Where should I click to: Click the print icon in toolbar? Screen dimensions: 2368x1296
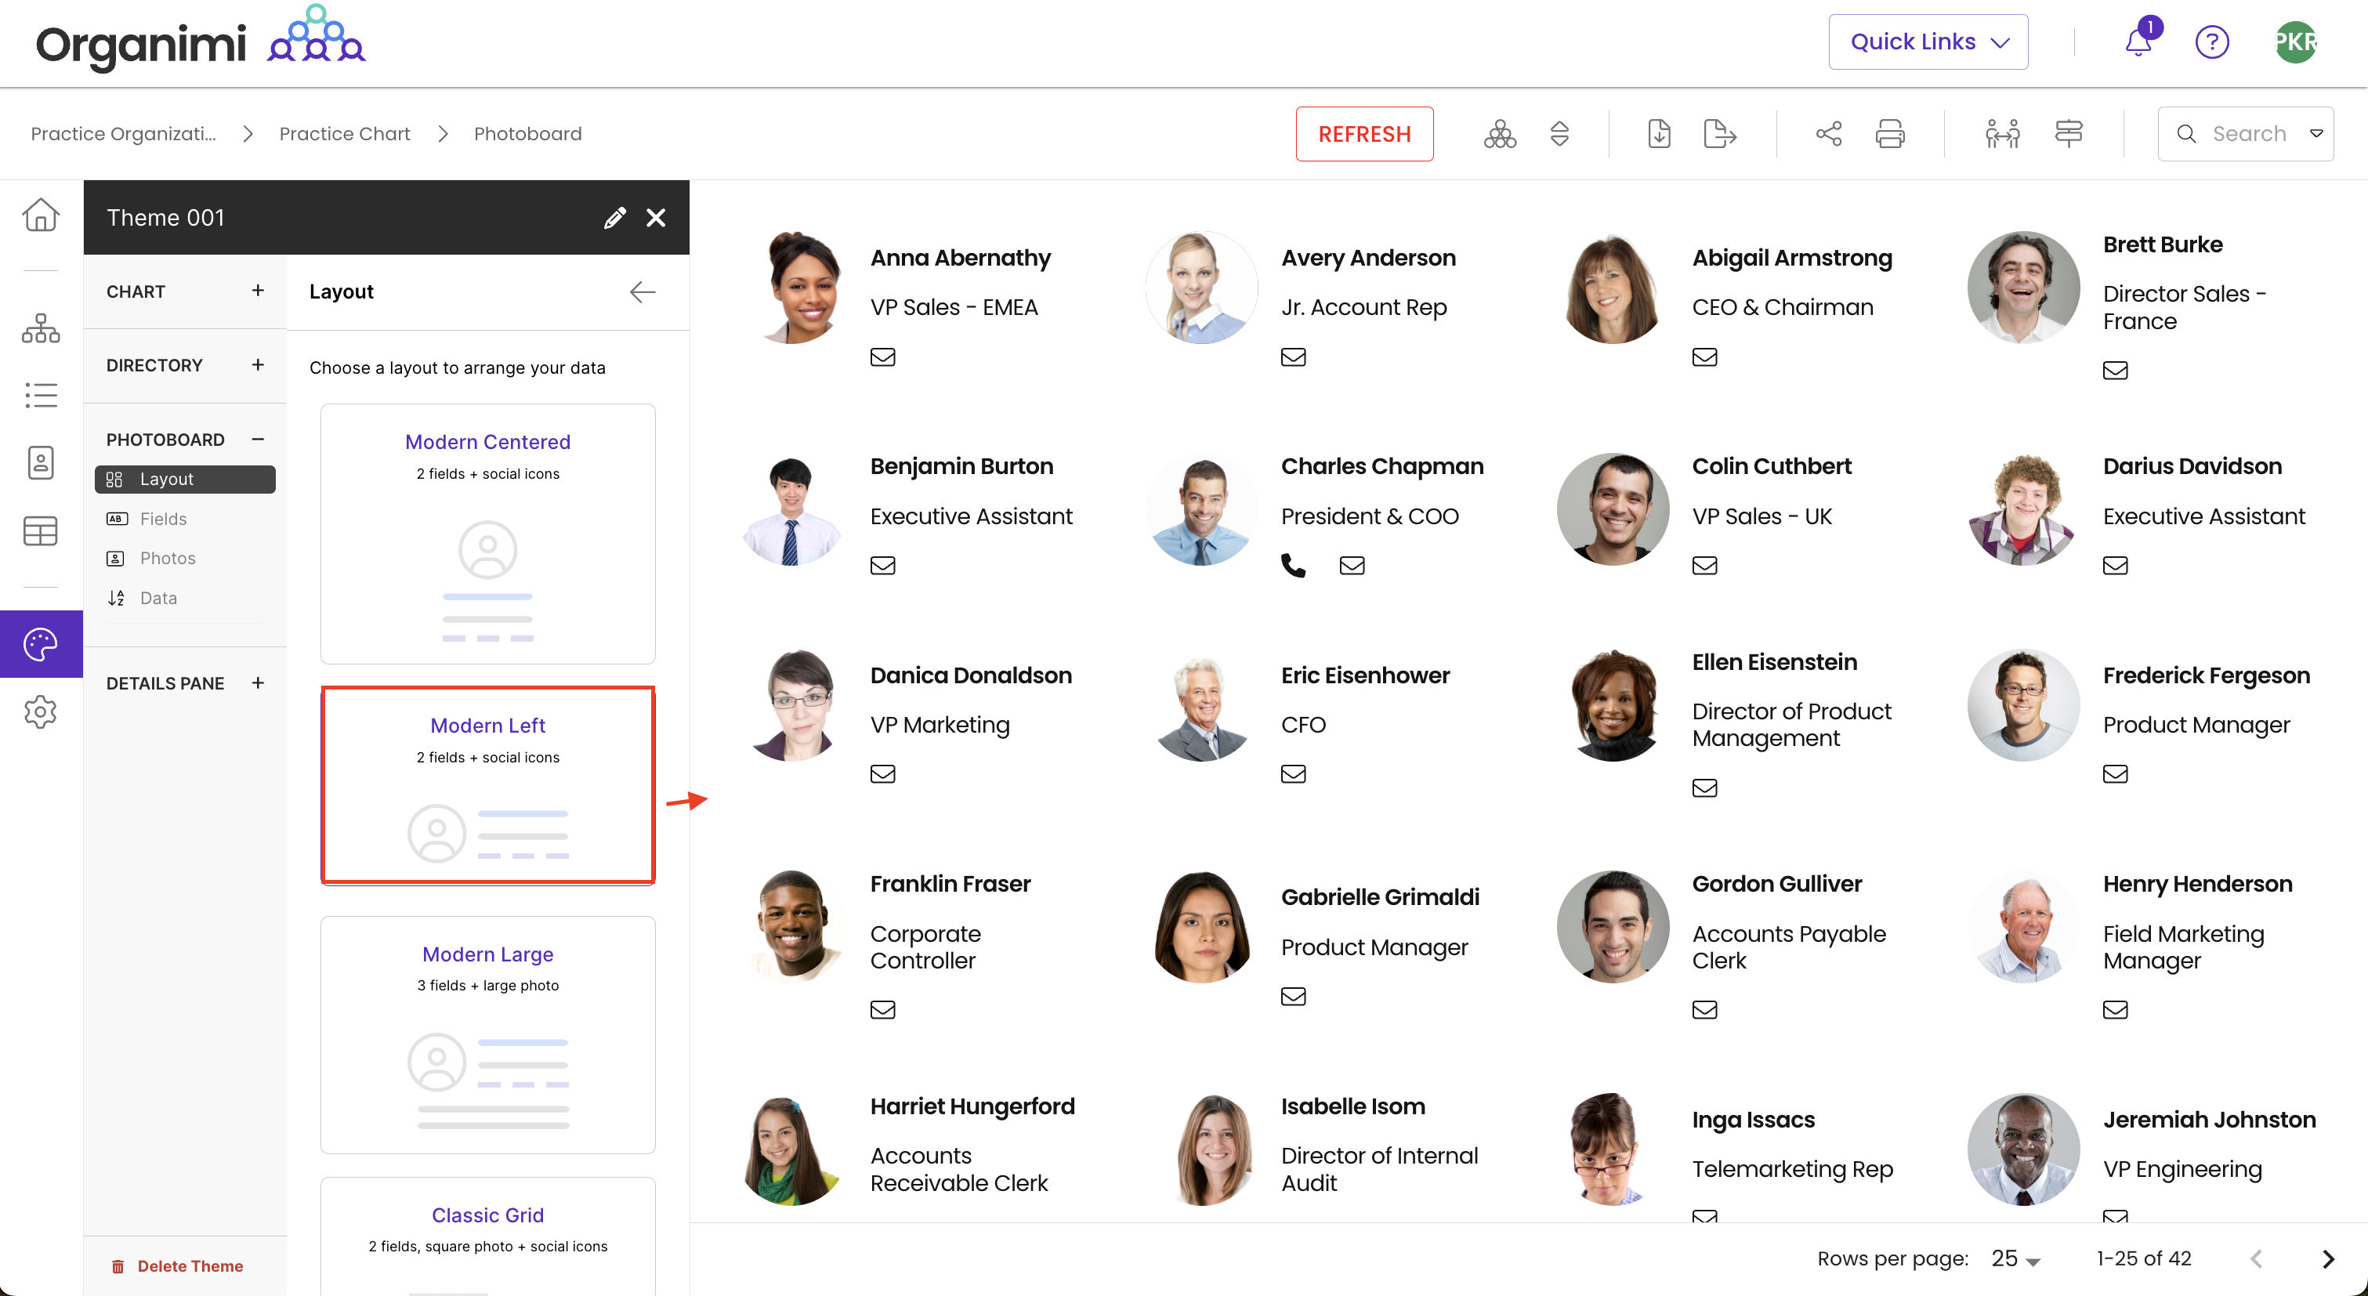pyautogui.click(x=1890, y=134)
